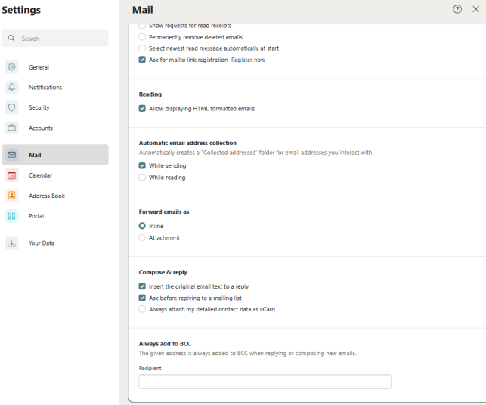This screenshot has height=405, width=486.
Task: Click the General gear icon in sidebar
Action: pos(11,67)
